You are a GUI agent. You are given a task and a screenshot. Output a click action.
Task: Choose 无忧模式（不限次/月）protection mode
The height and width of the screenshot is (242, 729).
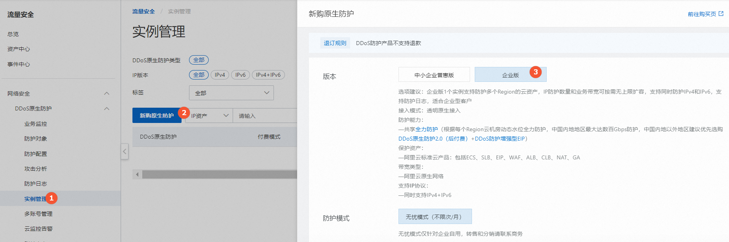[x=435, y=217]
